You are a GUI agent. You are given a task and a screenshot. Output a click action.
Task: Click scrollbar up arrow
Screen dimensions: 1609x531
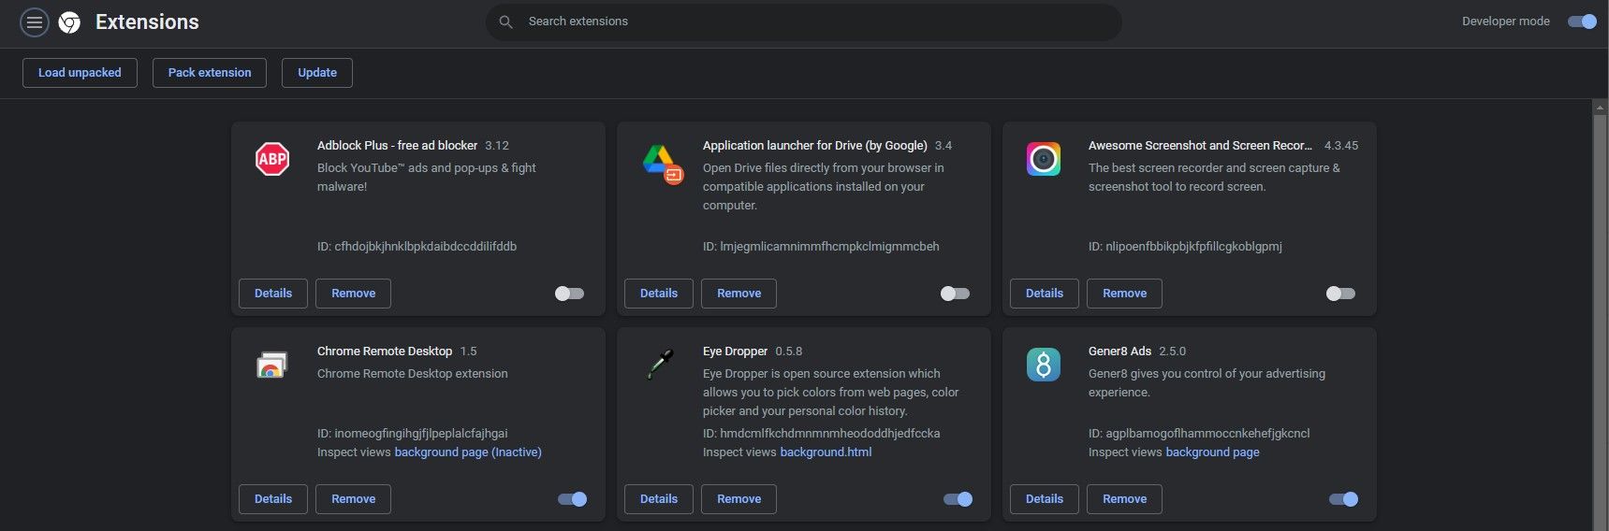tap(1600, 107)
